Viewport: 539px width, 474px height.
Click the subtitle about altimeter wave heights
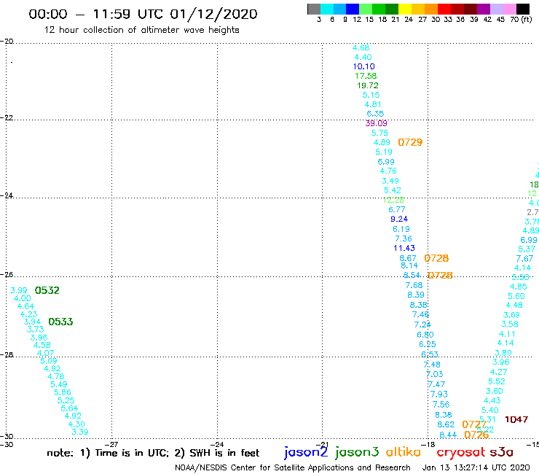click(141, 30)
